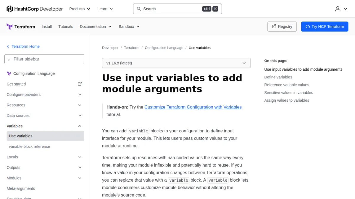Click the HashiCorp Developer logo

35,9
